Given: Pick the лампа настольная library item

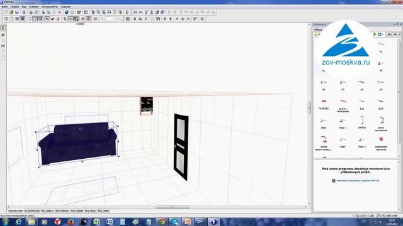Looking at the screenshot, I should [x=381, y=124].
